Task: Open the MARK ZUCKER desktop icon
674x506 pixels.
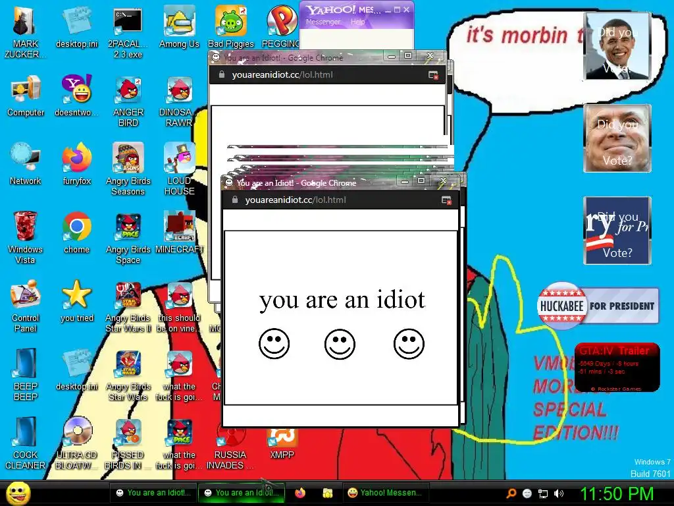Action: click(25, 31)
